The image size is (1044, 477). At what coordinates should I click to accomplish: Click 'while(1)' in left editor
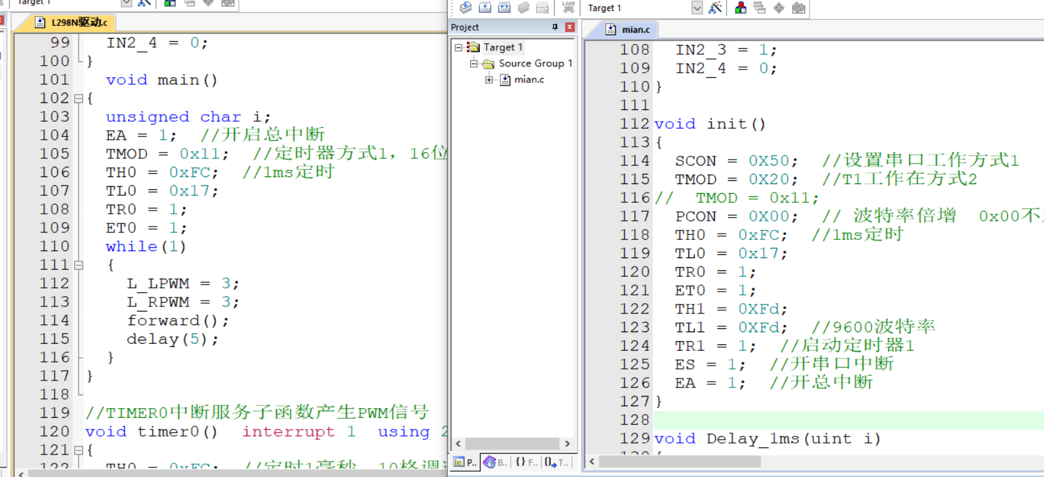coord(146,247)
